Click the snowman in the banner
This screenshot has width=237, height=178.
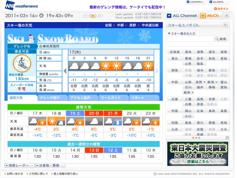31,39
